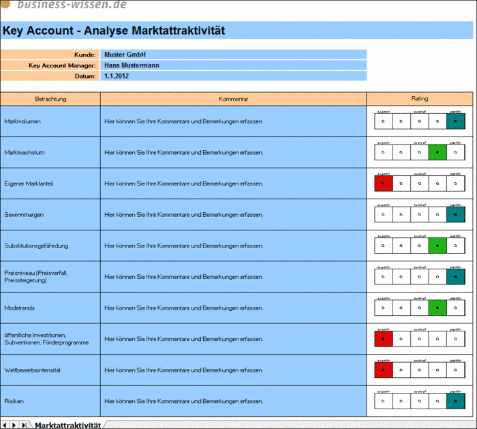This screenshot has width=477, height=429.
Task: Edit the Datum field showing 1.1.2012
Action: pyautogui.click(x=233, y=76)
